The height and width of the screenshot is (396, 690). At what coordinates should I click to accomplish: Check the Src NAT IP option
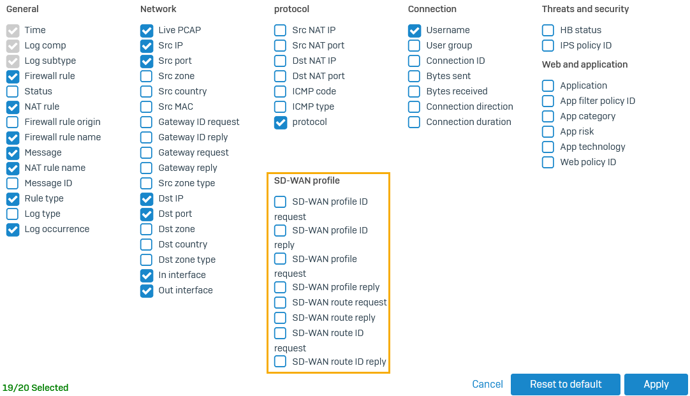click(280, 30)
